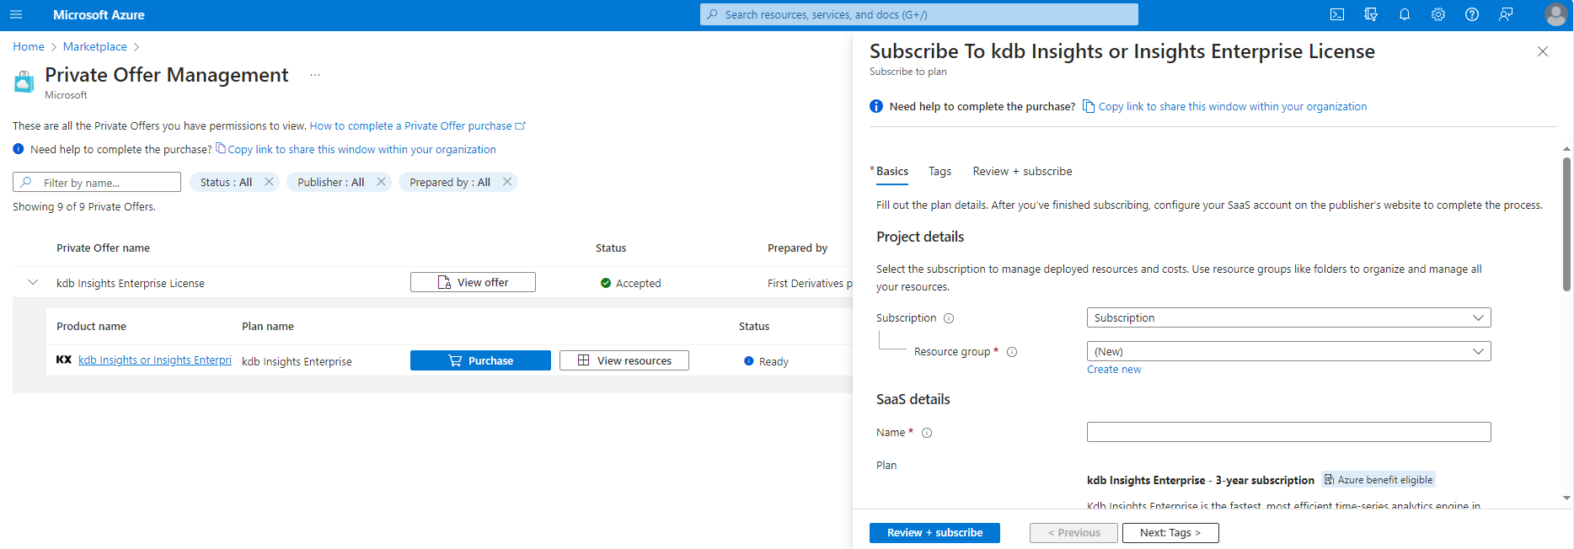Collapse the kdb Insights Enterprise License row

point(33,283)
